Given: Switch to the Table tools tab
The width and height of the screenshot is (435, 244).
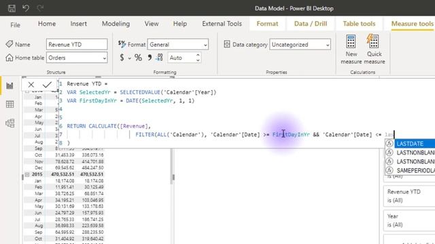Looking at the screenshot, I should point(359,24).
